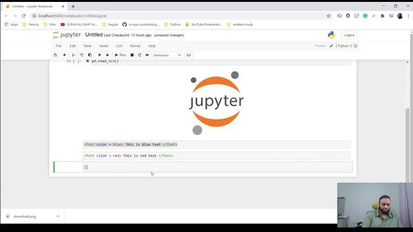Viewport: 413px width, 232px height.
Task: Restart the kernel with the circular arrow
Action: 139,55
